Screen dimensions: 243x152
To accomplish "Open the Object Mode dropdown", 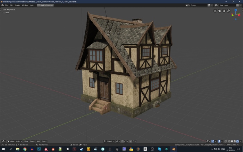I will [15, 141].
